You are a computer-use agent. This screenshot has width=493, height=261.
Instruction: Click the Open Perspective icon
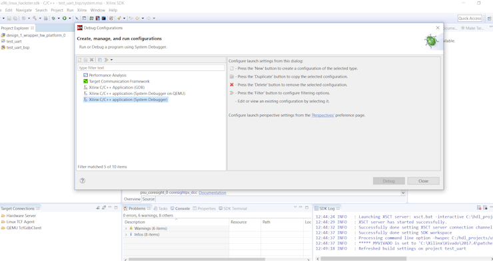coord(489,19)
